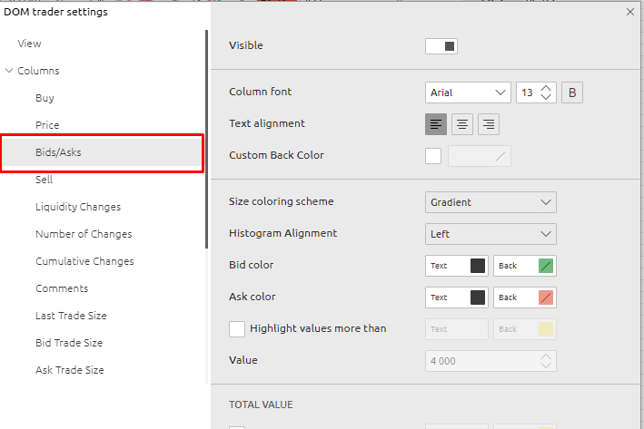Select Liquidity Changes in the sidebar
This screenshot has height=429, width=644.
click(78, 207)
